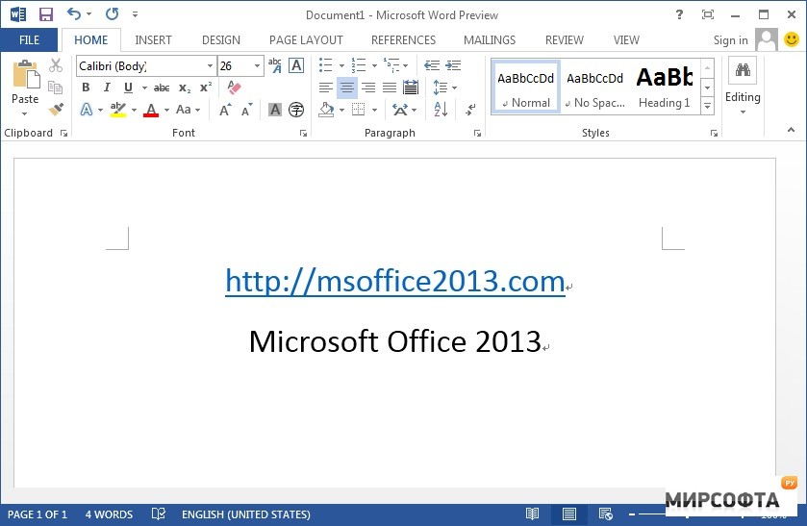This screenshot has width=807, height=526.
Task: Click Sign in to Office account
Action: click(730, 40)
